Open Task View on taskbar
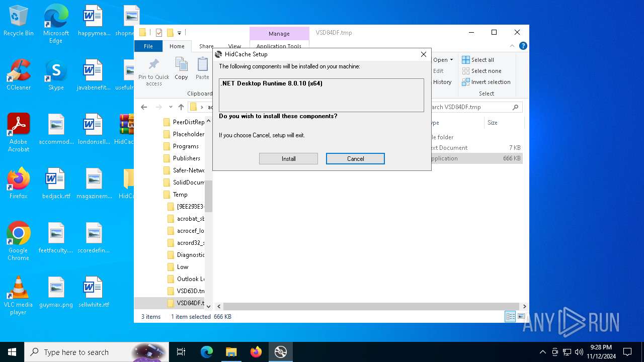Viewport: 644px width, 362px height. click(x=181, y=352)
